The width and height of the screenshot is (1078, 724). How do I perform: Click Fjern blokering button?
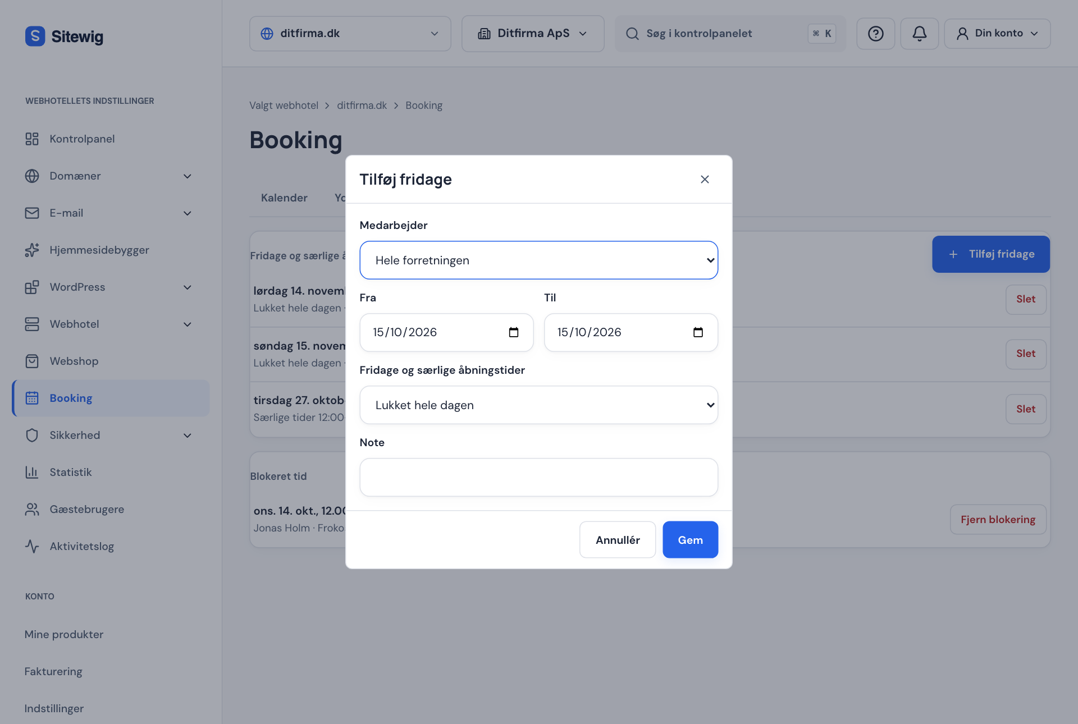click(998, 520)
